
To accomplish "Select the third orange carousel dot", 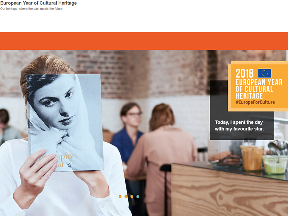I will pos(132,197).
